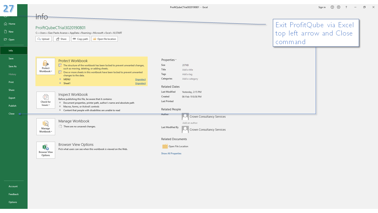Click the Help question mark icon
The width and height of the screenshot is (378, 213).
point(346,7)
